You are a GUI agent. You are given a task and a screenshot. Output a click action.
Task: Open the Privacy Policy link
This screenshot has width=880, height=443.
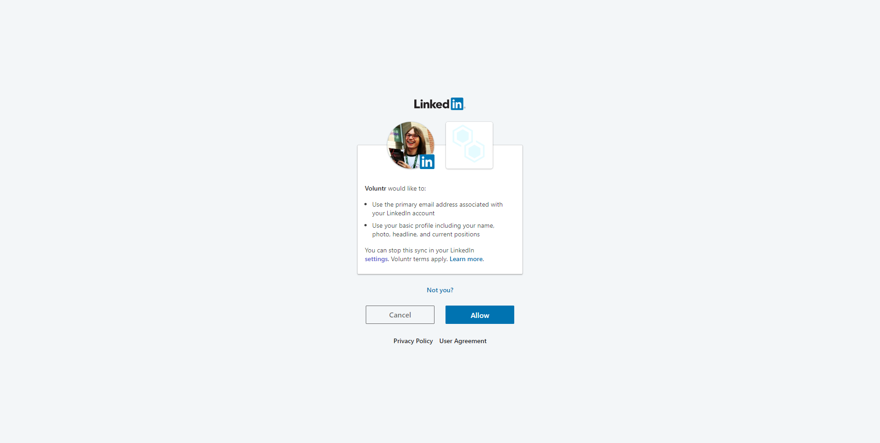pyautogui.click(x=413, y=341)
